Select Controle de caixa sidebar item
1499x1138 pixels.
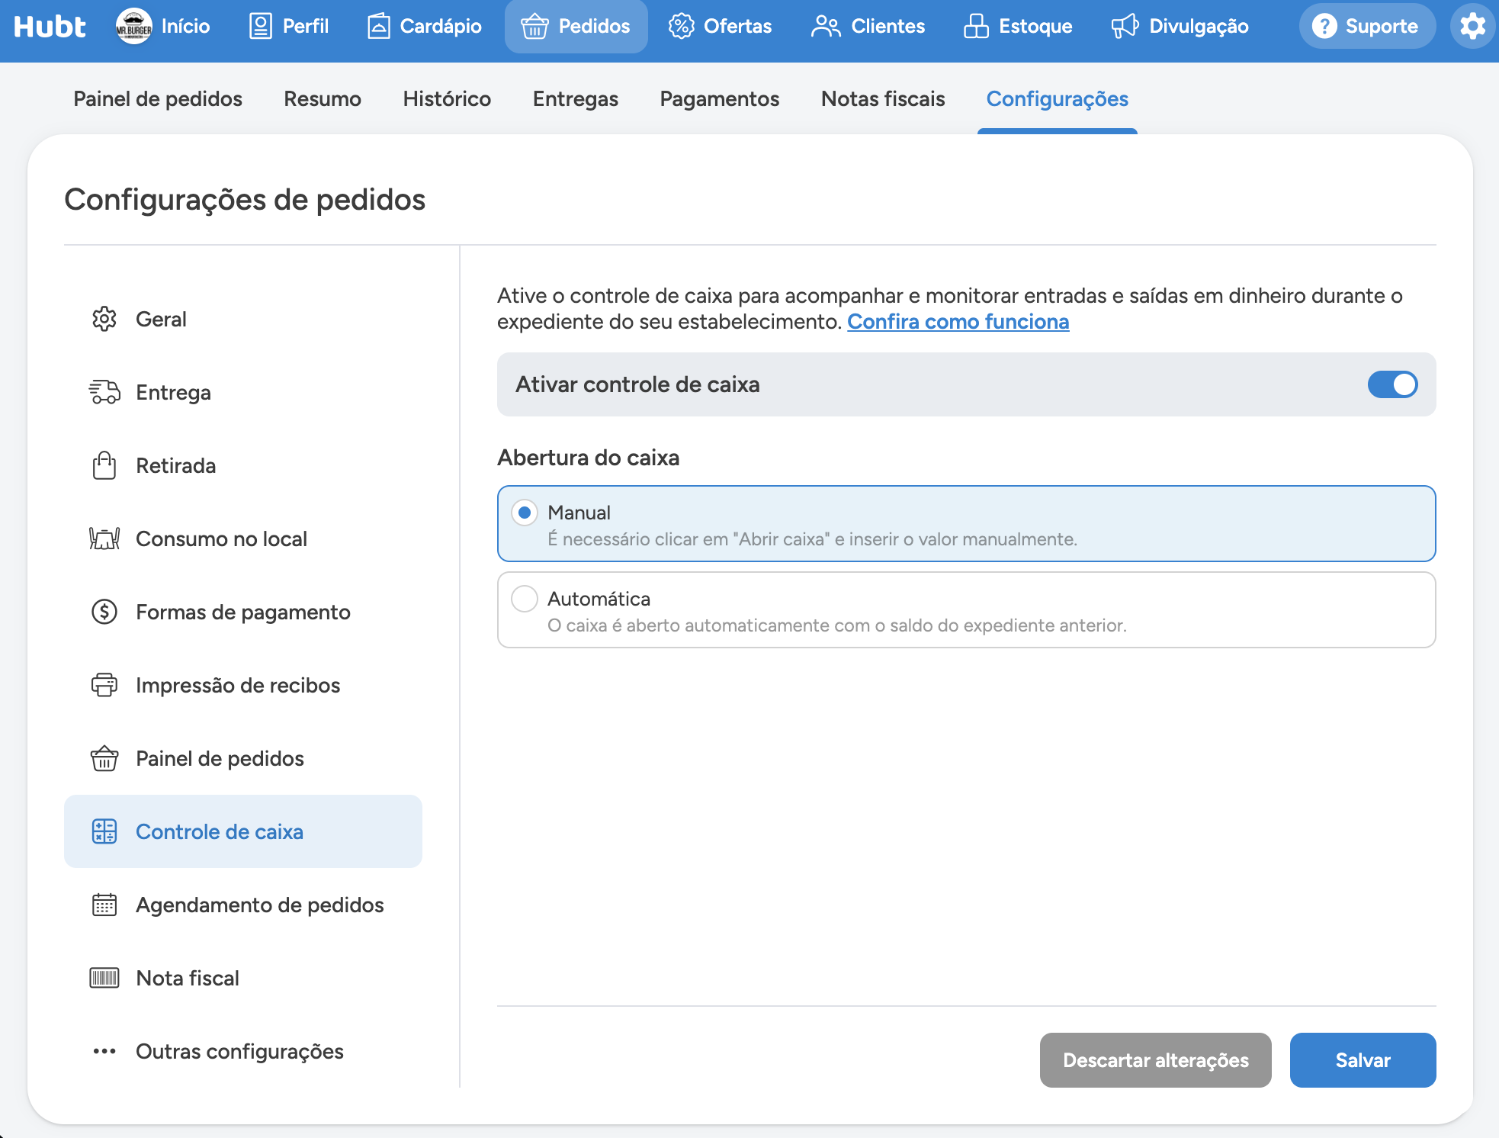click(x=243, y=831)
